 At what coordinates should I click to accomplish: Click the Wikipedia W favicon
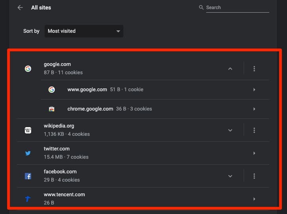[28, 130]
